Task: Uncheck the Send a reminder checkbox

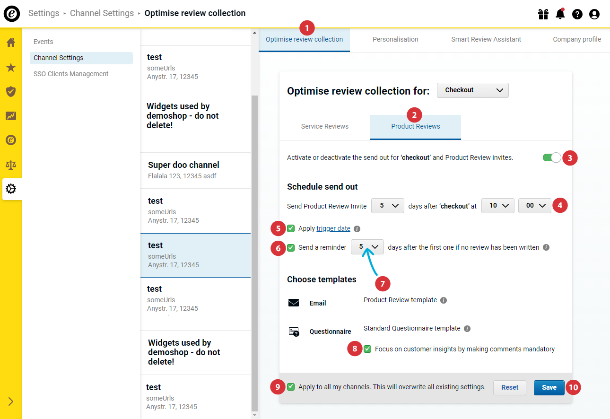Action: [x=291, y=247]
